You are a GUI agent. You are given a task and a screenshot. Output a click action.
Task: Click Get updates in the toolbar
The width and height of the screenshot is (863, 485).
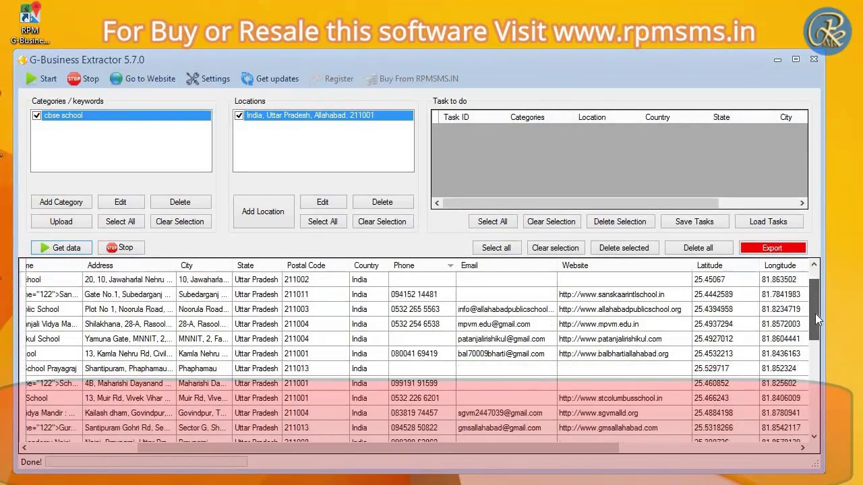tap(270, 79)
